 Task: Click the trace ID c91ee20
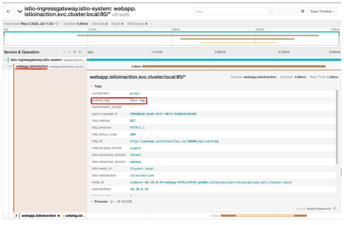pyautogui.click(x=121, y=15)
